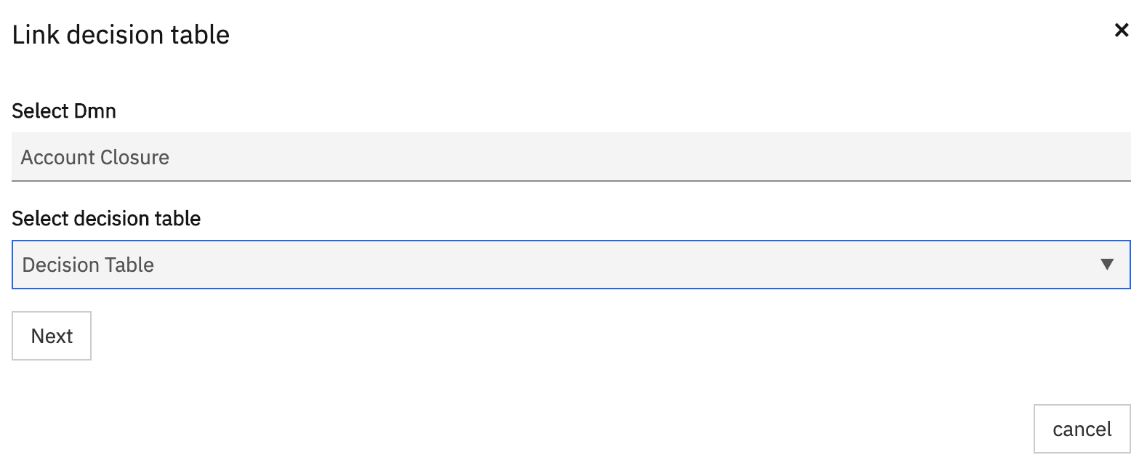Screen dimensions: 1147x471
Task: Click inside the blue-outlined select box
Action: click(571, 265)
